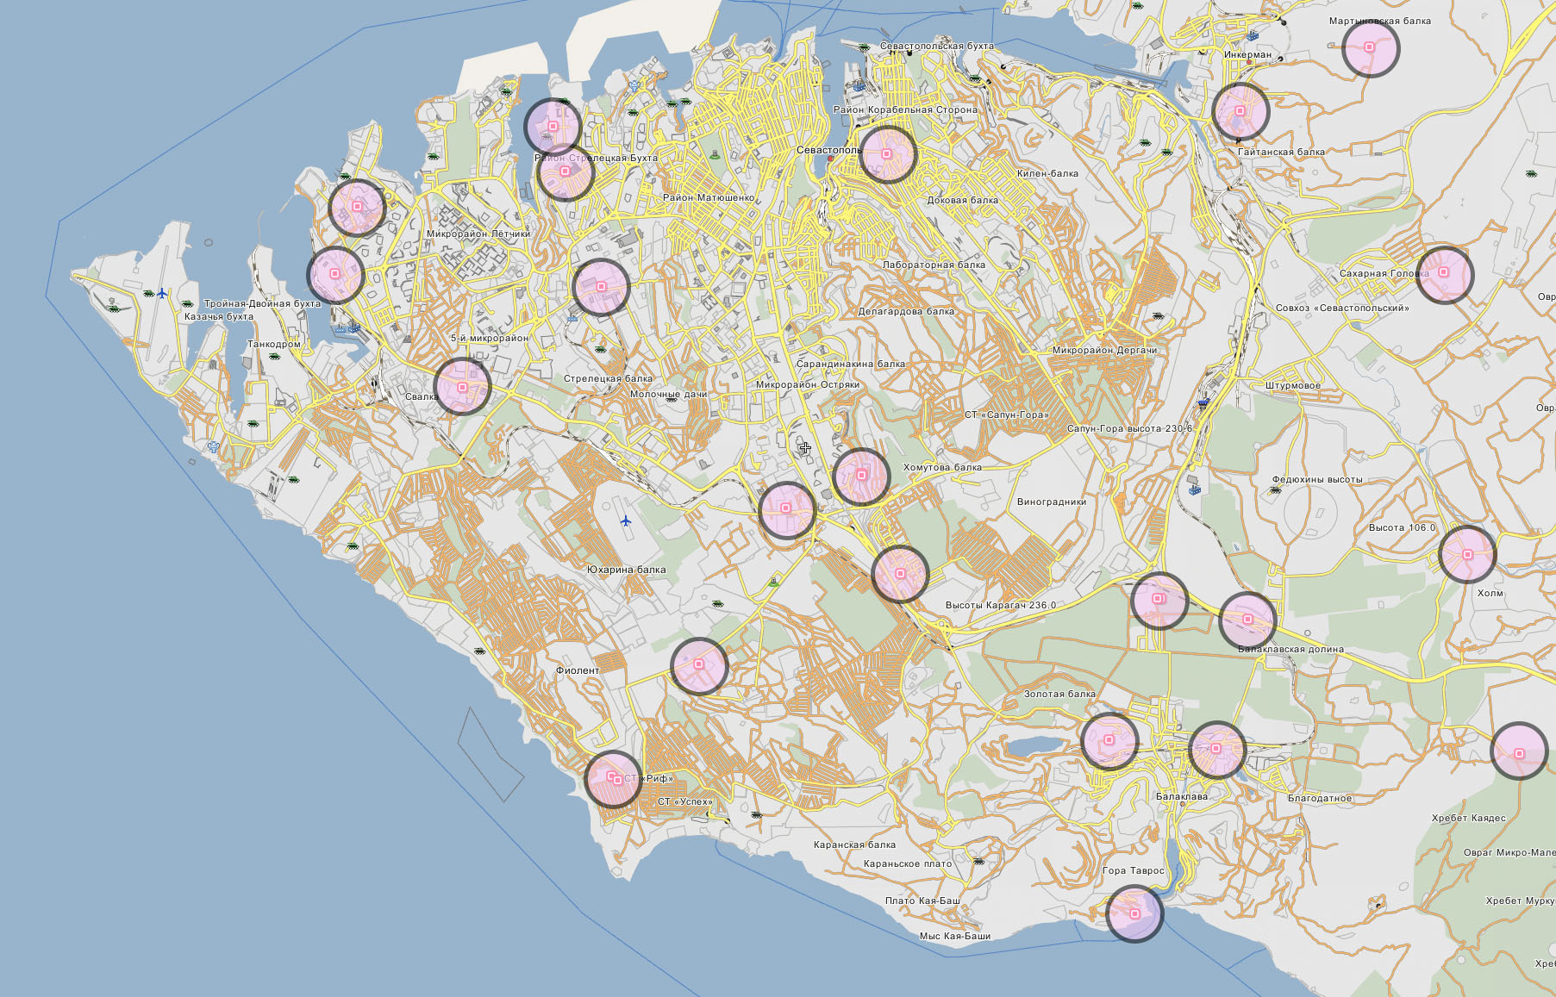Click the marker left of Хомутова балка
Screen dimensions: 1556x997
click(x=861, y=476)
